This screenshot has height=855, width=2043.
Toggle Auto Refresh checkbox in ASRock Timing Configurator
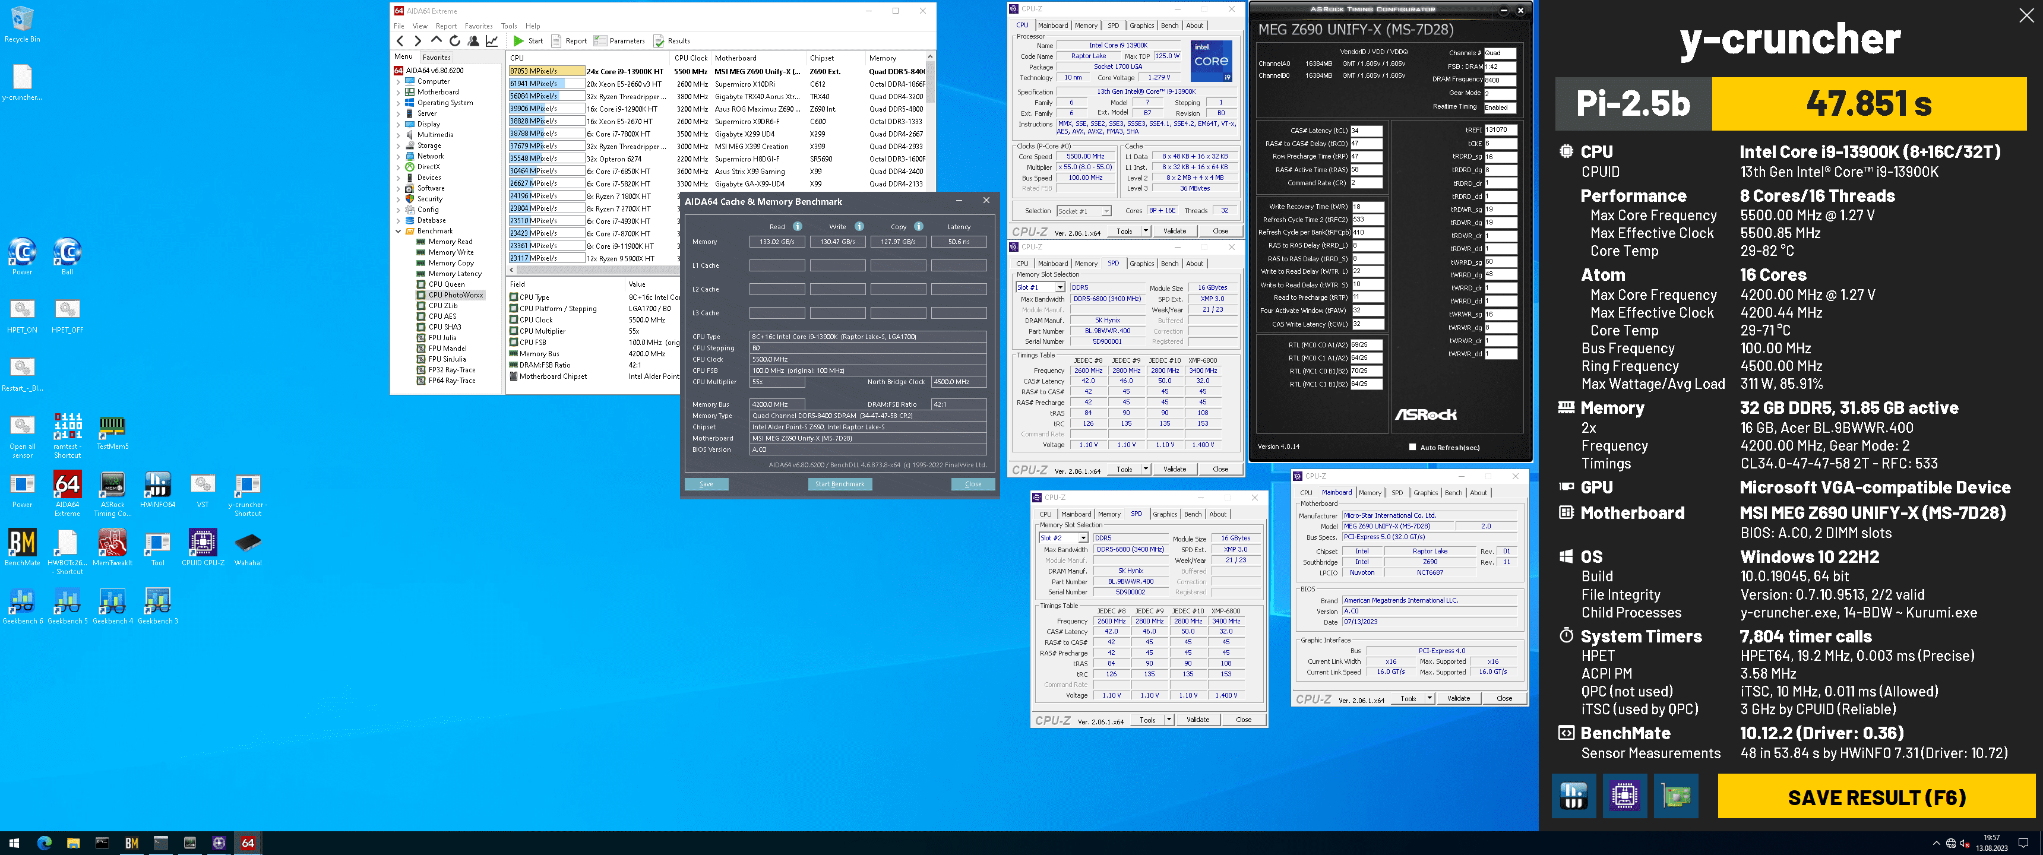1412,447
